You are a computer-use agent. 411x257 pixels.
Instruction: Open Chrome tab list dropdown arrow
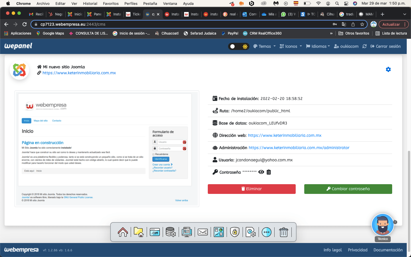(404, 14)
